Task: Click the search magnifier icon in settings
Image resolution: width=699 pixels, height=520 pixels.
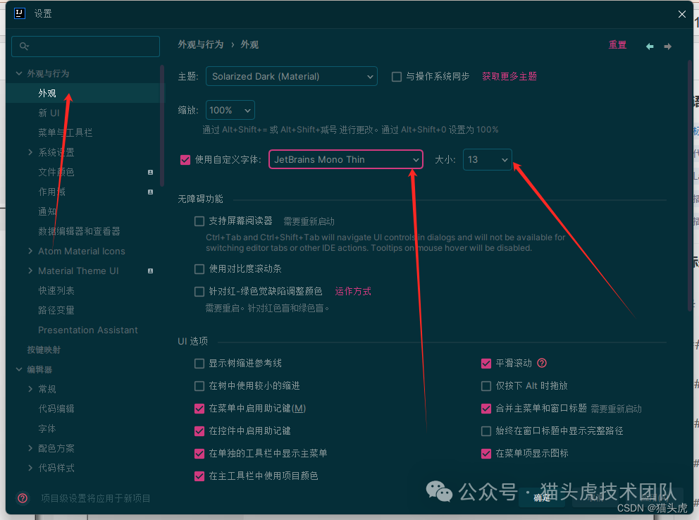Action: [24, 46]
